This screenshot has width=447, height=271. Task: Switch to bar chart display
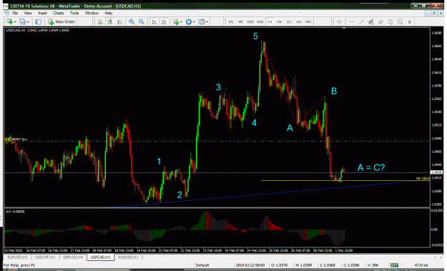(100, 21)
